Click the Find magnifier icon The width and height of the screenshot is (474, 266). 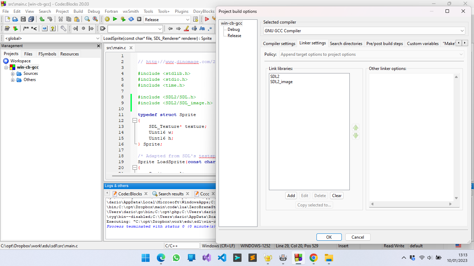tap(87, 19)
